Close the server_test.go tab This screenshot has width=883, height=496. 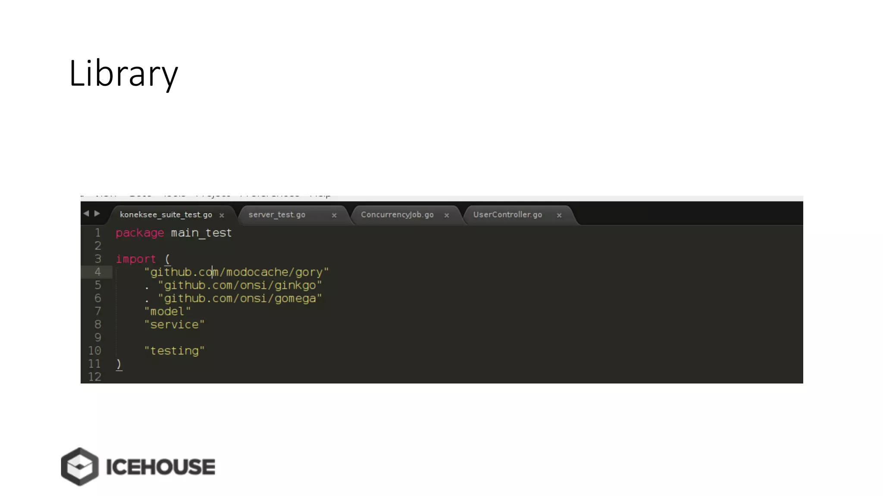coord(334,215)
